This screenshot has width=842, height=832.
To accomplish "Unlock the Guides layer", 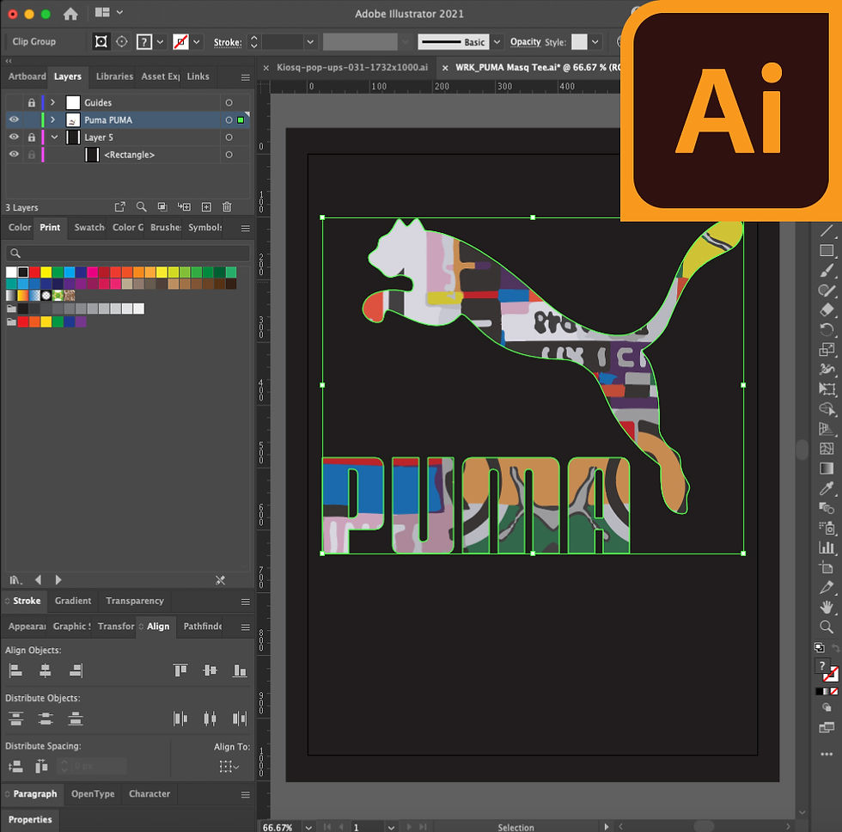I will click(x=32, y=103).
